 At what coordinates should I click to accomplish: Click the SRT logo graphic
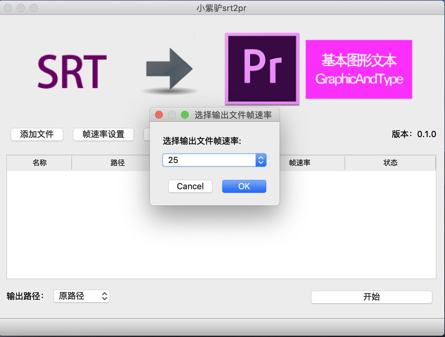tap(72, 71)
